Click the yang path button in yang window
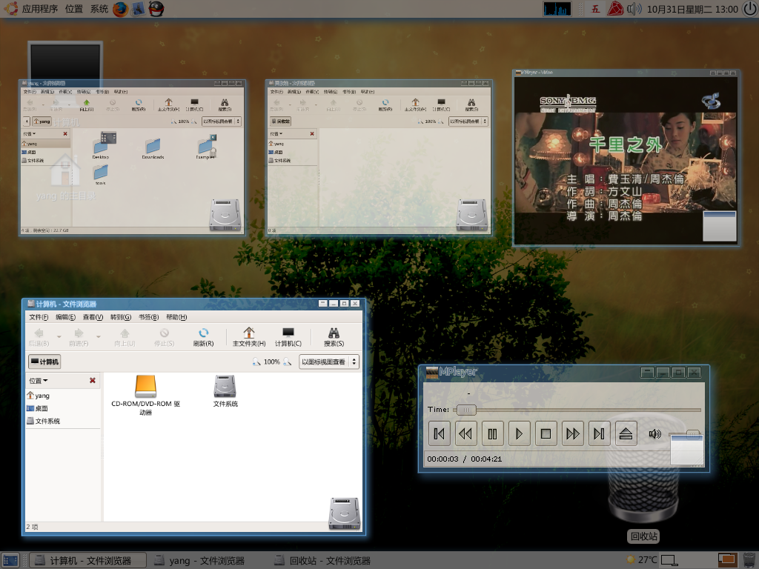 [42, 122]
